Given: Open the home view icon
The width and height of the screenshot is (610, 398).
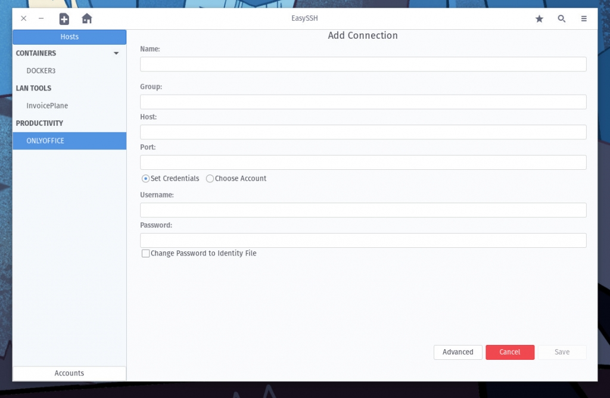Looking at the screenshot, I should coord(87,18).
